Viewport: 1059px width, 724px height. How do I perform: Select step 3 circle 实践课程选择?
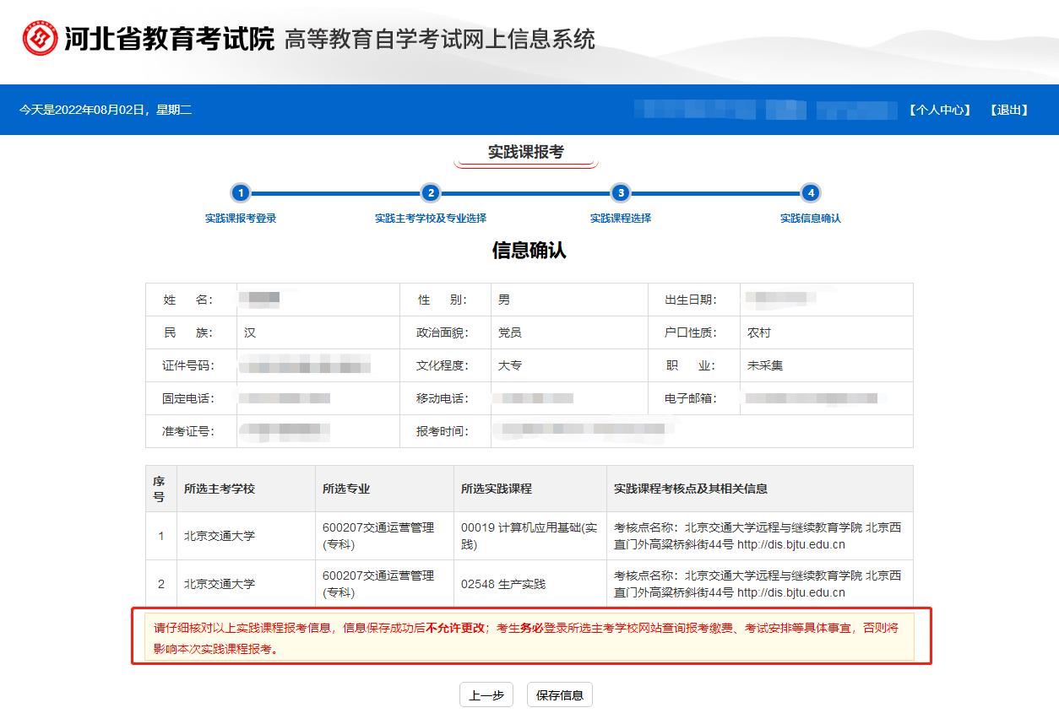(x=621, y=193)
